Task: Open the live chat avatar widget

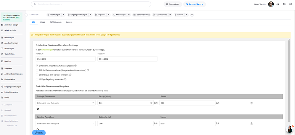Action: (290, 129)
